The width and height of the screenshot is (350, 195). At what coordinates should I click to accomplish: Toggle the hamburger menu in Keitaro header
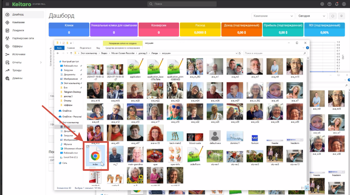pos(7,4)
